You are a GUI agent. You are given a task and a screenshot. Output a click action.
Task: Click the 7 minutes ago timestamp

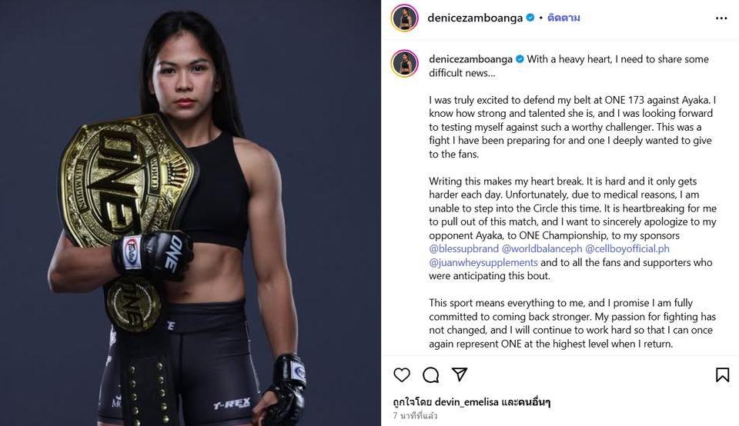[x=415, y=416]
